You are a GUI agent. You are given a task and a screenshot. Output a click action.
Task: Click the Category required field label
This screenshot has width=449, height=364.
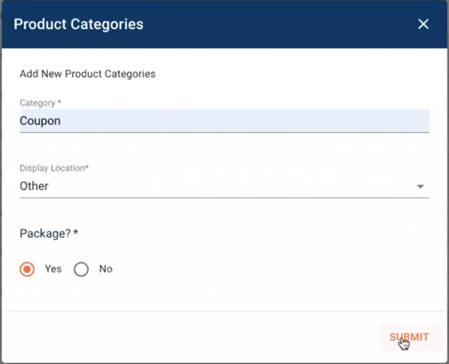40,103
